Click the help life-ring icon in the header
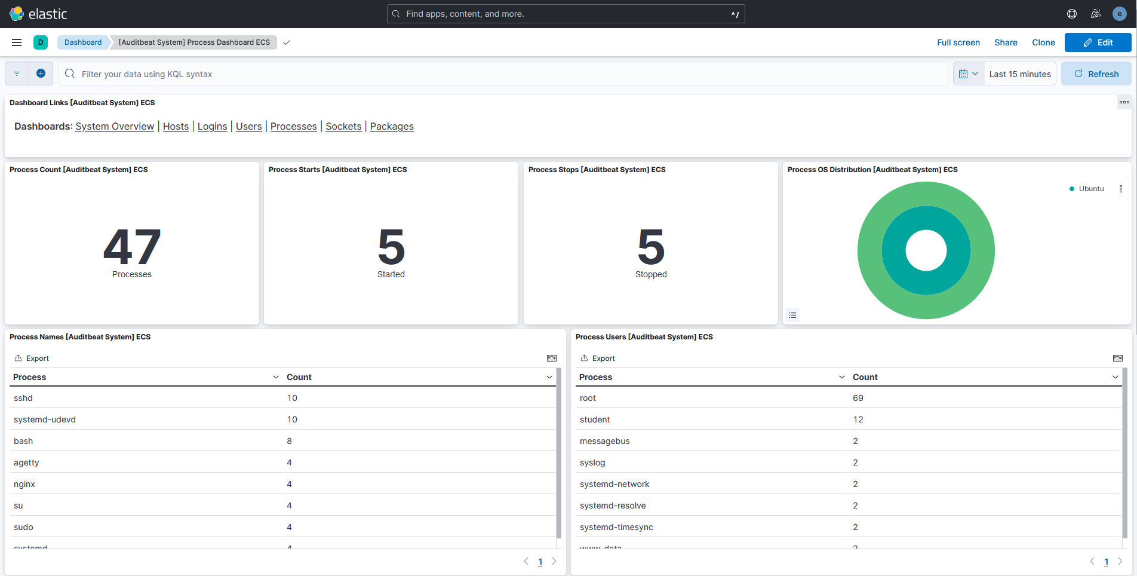The image size is (1137, 576). point(1071,13)
